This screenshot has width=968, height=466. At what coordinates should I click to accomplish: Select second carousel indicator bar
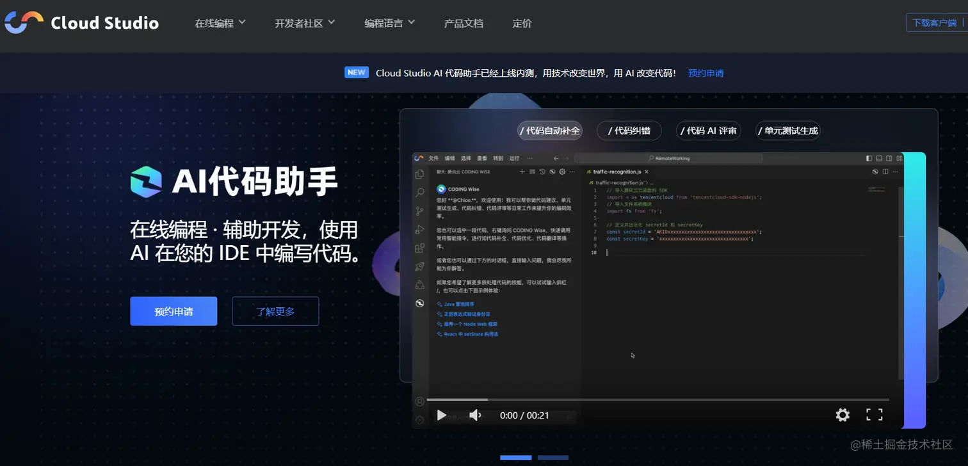(553, 458)
